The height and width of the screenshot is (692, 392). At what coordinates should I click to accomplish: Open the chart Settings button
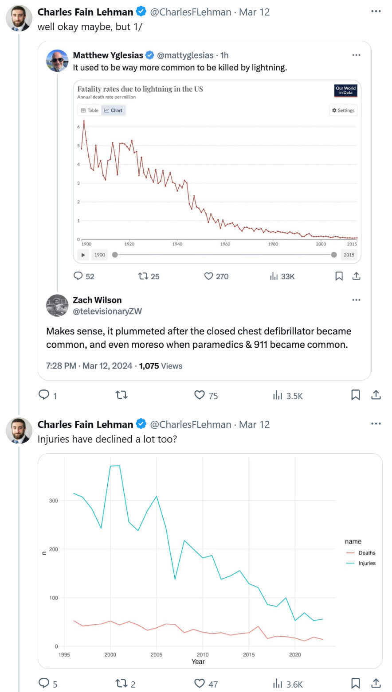click(343, 110)
